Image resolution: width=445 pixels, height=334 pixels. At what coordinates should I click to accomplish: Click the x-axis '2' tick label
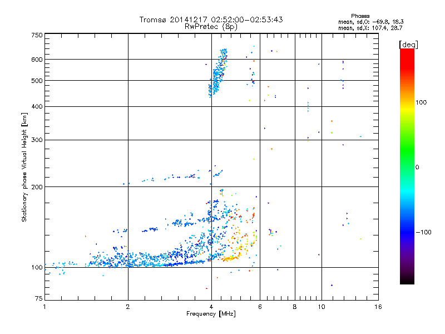point(128,307)
